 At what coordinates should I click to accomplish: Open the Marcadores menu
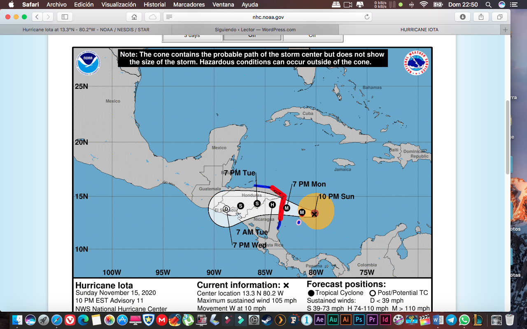tap(189, 5)
